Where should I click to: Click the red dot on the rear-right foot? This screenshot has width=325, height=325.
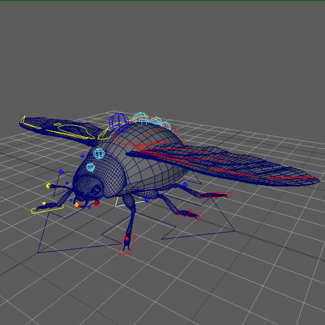217,192
